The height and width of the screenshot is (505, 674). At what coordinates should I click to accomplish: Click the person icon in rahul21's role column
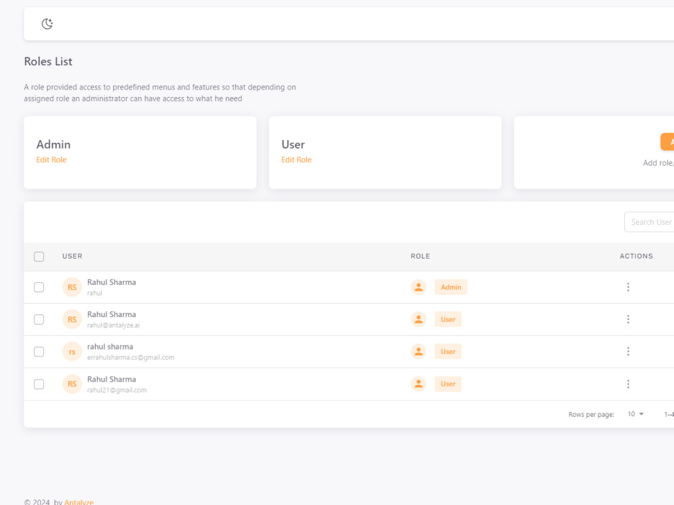[418, 383]
